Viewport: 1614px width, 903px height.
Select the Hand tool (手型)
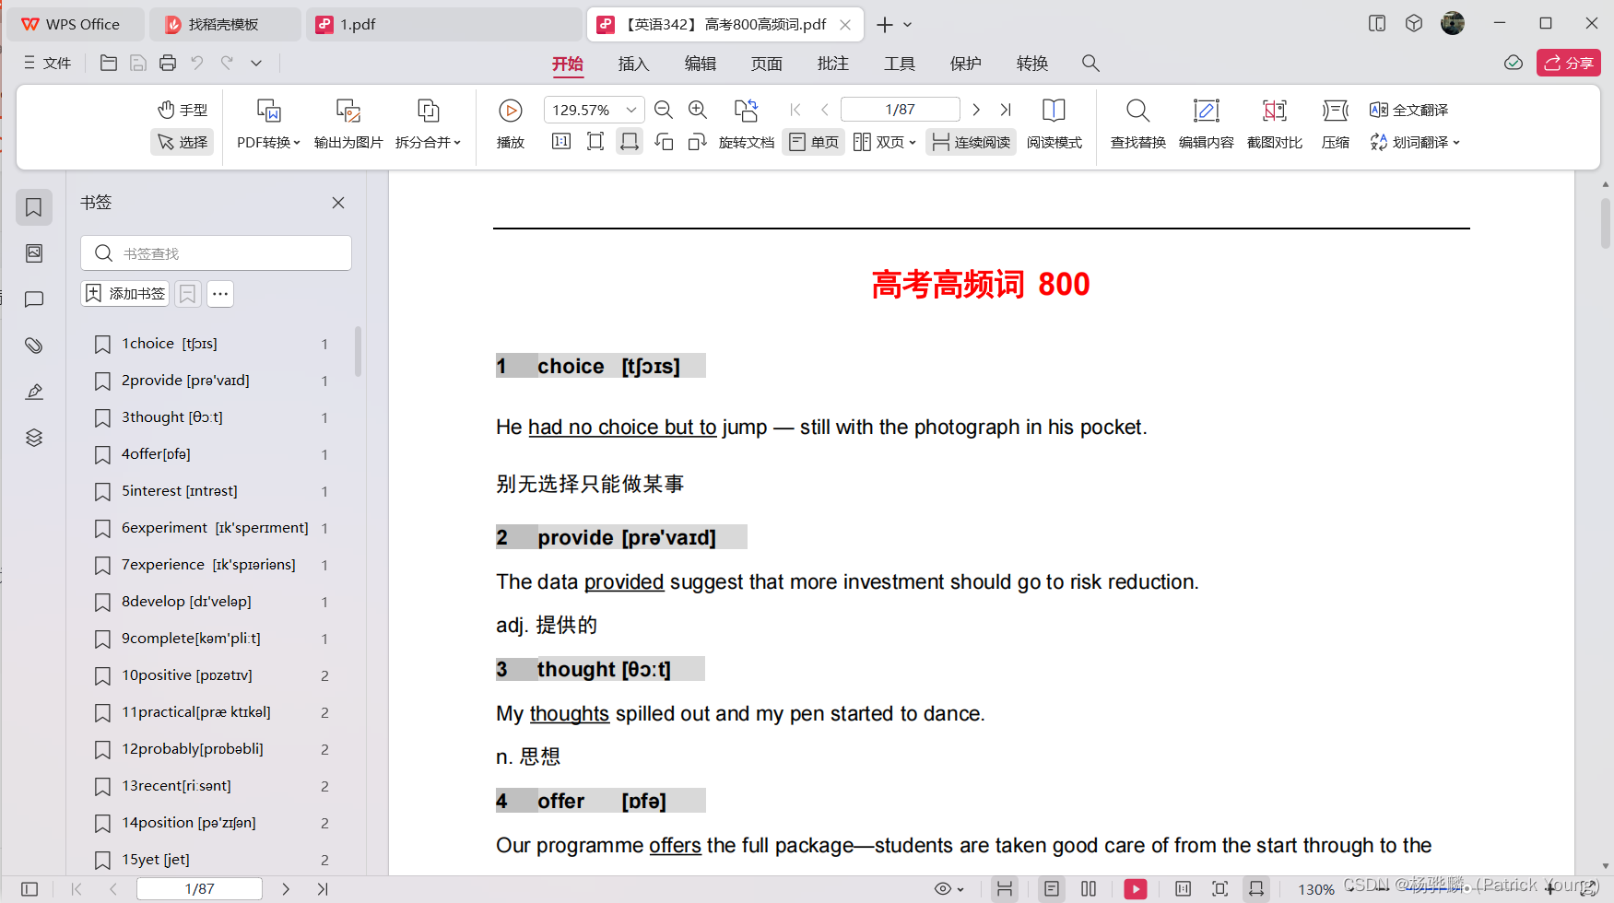[183, 110]
